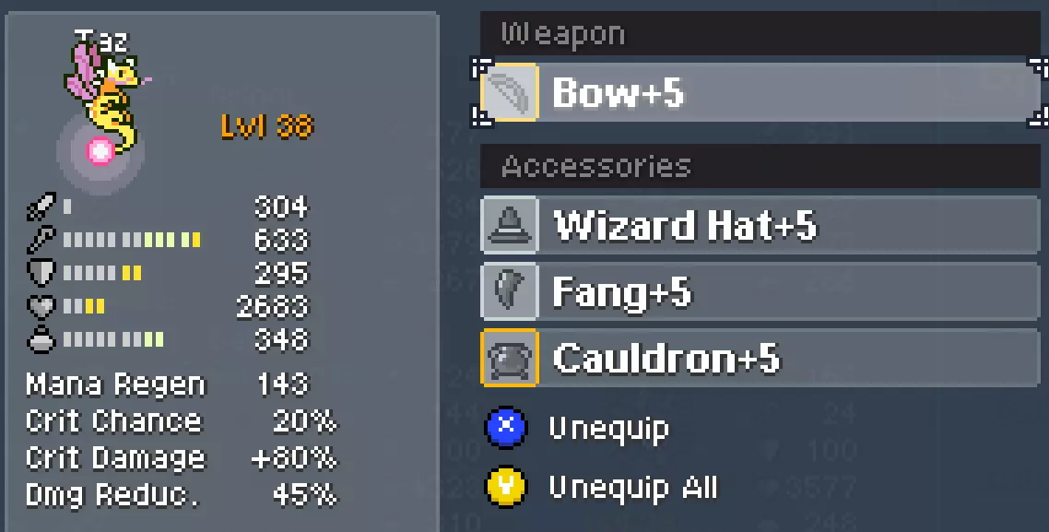
Task: Select the Fang+5 accessory row
Action: (760, 291)
